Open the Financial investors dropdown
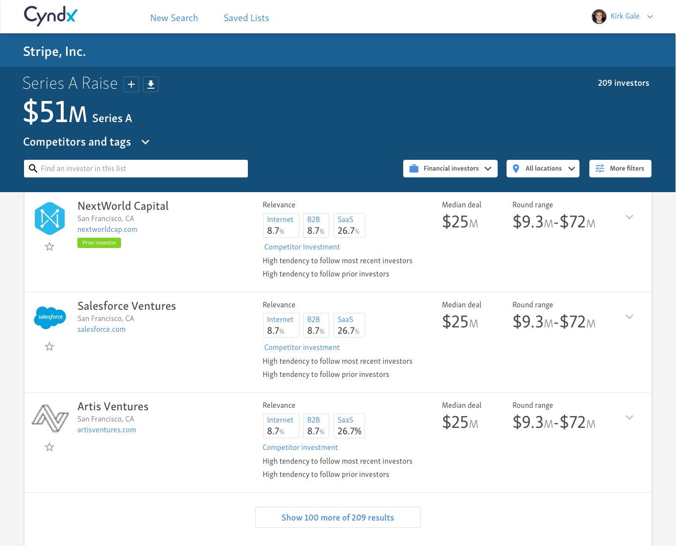The width and height of the screenshot is (676, 546). click(x=450, y=169)
